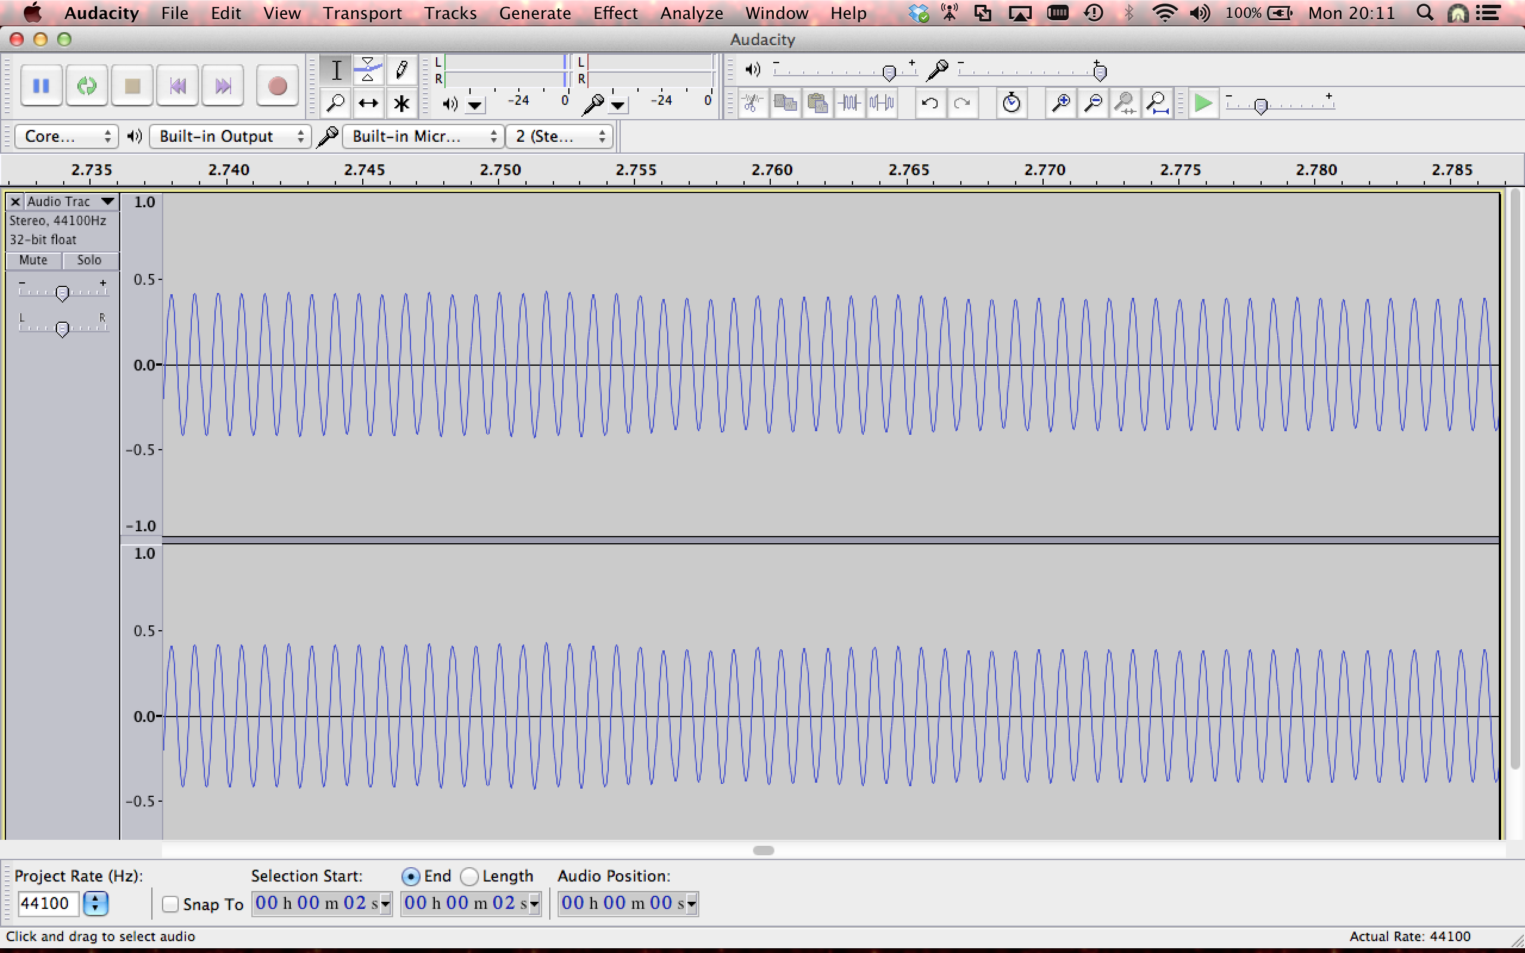Click the Fit Project zoom icon

[x=1157, y=102]
